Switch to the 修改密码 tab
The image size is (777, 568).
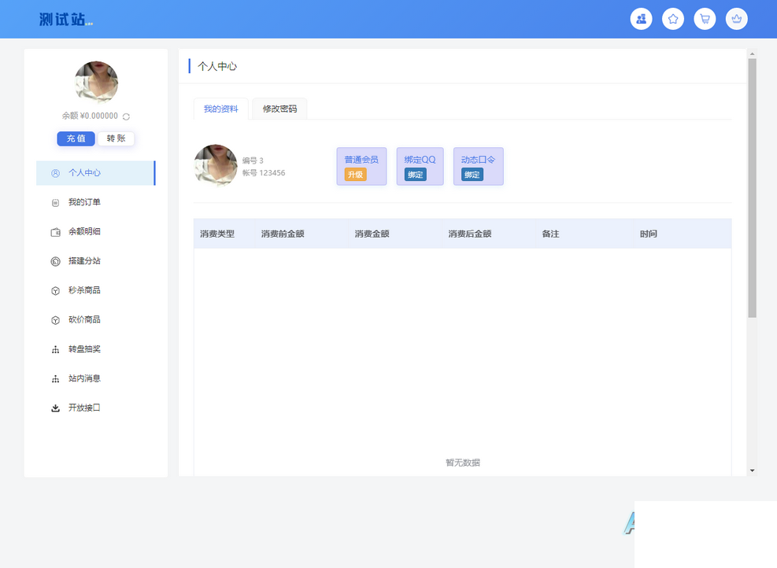click(x=279, y=109)
